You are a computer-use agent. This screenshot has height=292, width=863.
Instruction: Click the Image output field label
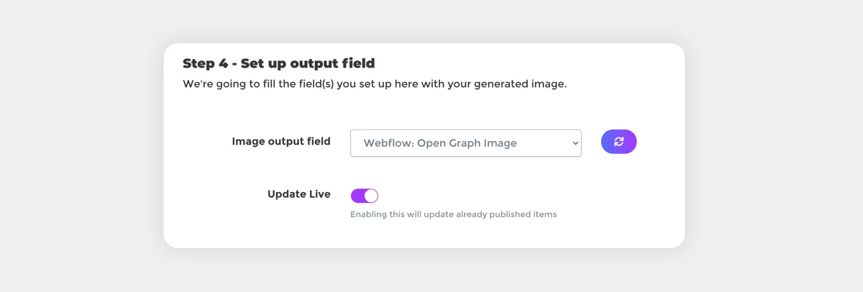pos(281,142)
